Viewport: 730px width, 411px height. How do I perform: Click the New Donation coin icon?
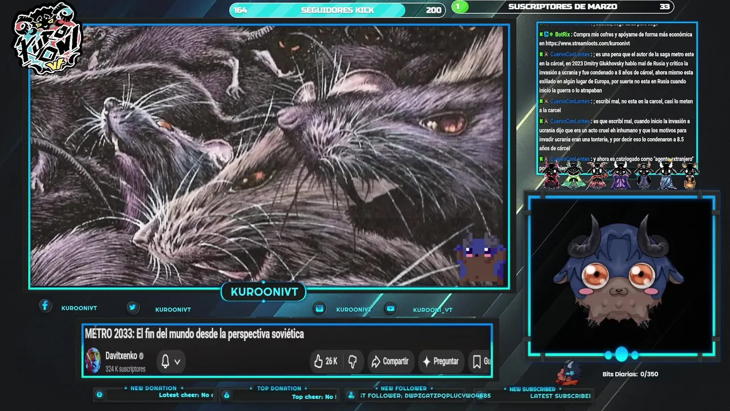pos(100,394)
